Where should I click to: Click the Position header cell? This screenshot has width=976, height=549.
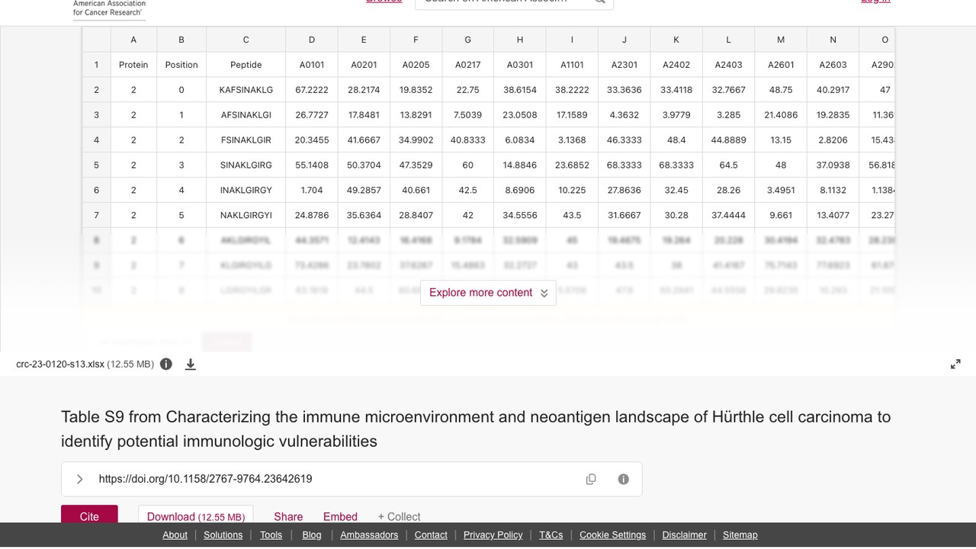pyautogui.click(x=181, y=65)
